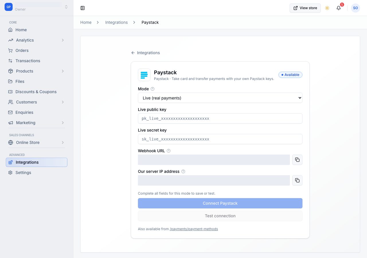Open Home in the sidebar

(x=36, y=30)
